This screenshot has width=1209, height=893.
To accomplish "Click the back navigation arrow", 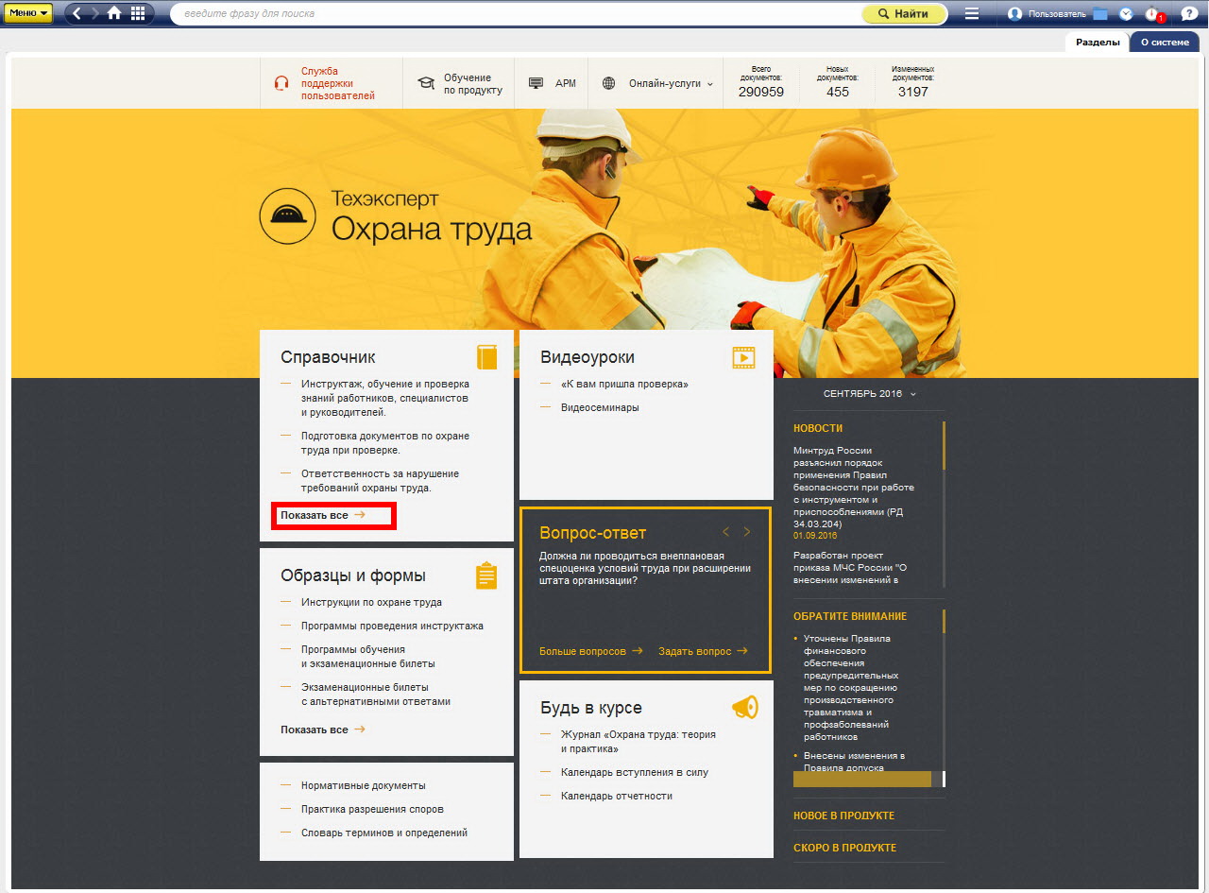I will point(77,13).
